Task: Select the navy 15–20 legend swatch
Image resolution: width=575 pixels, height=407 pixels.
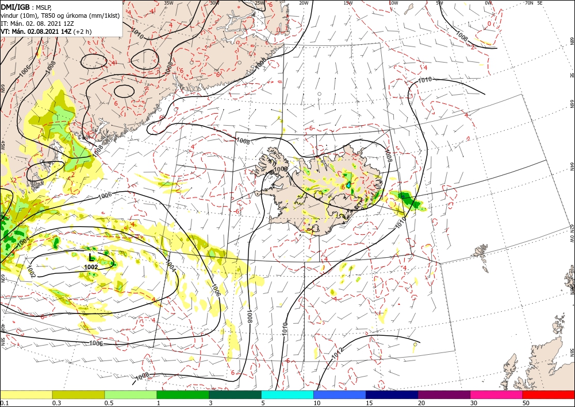Action: [392, 394]
